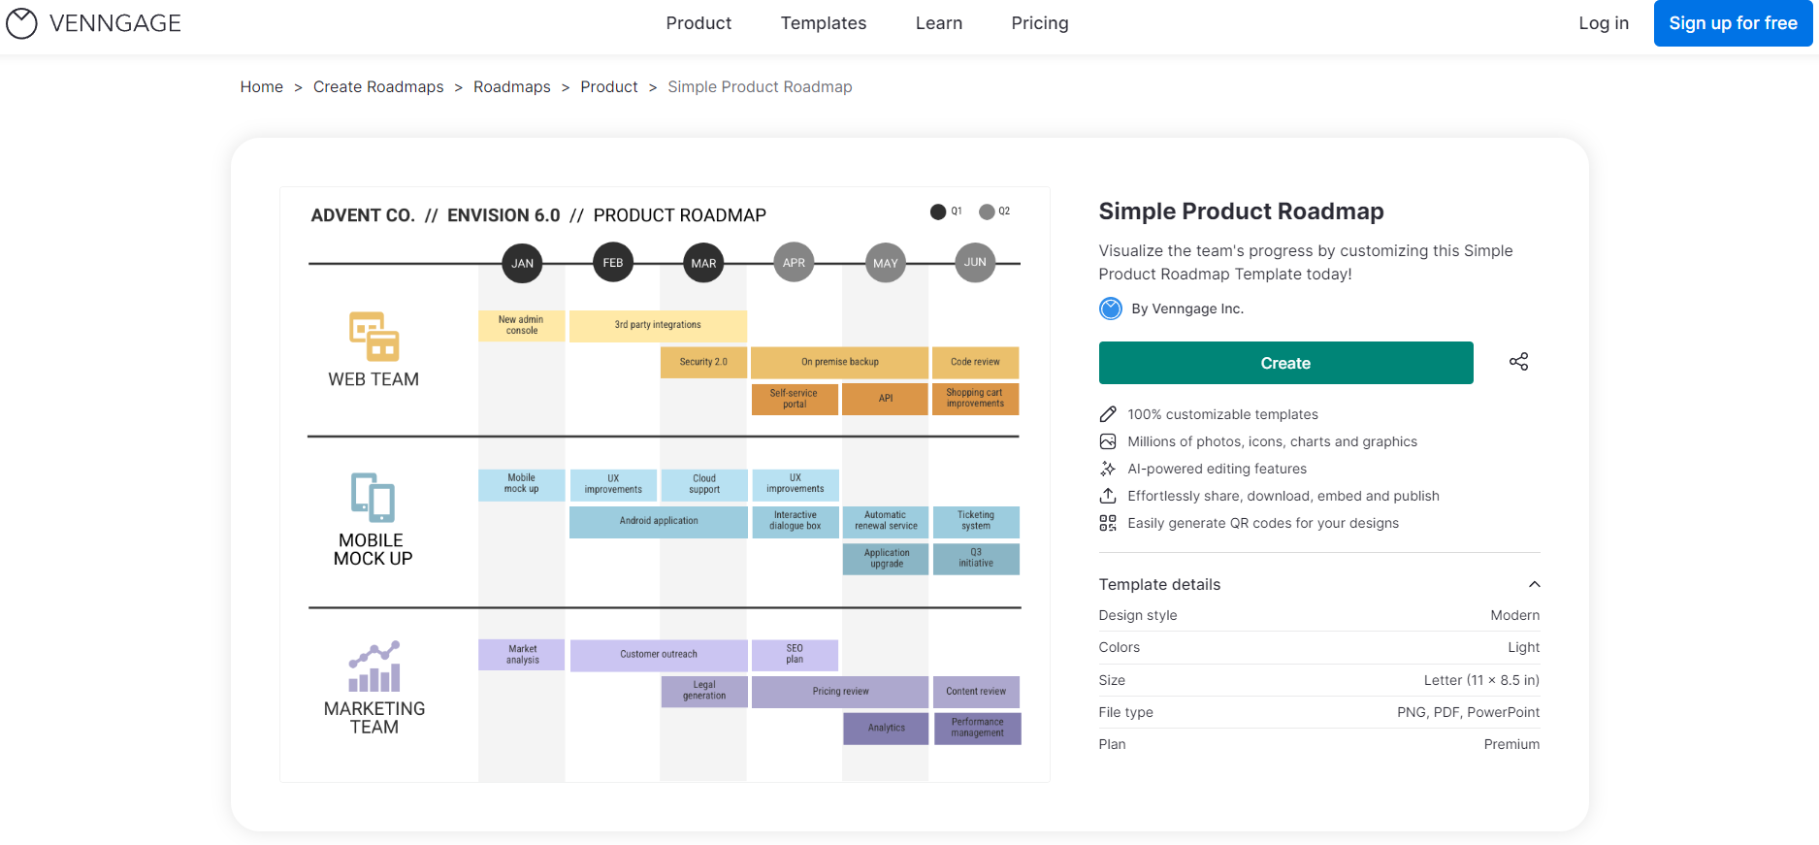The image size is (1819, 845).
Task: Open Product breadcrumb link
Action: pyautogui.click(x=609, y=87)
